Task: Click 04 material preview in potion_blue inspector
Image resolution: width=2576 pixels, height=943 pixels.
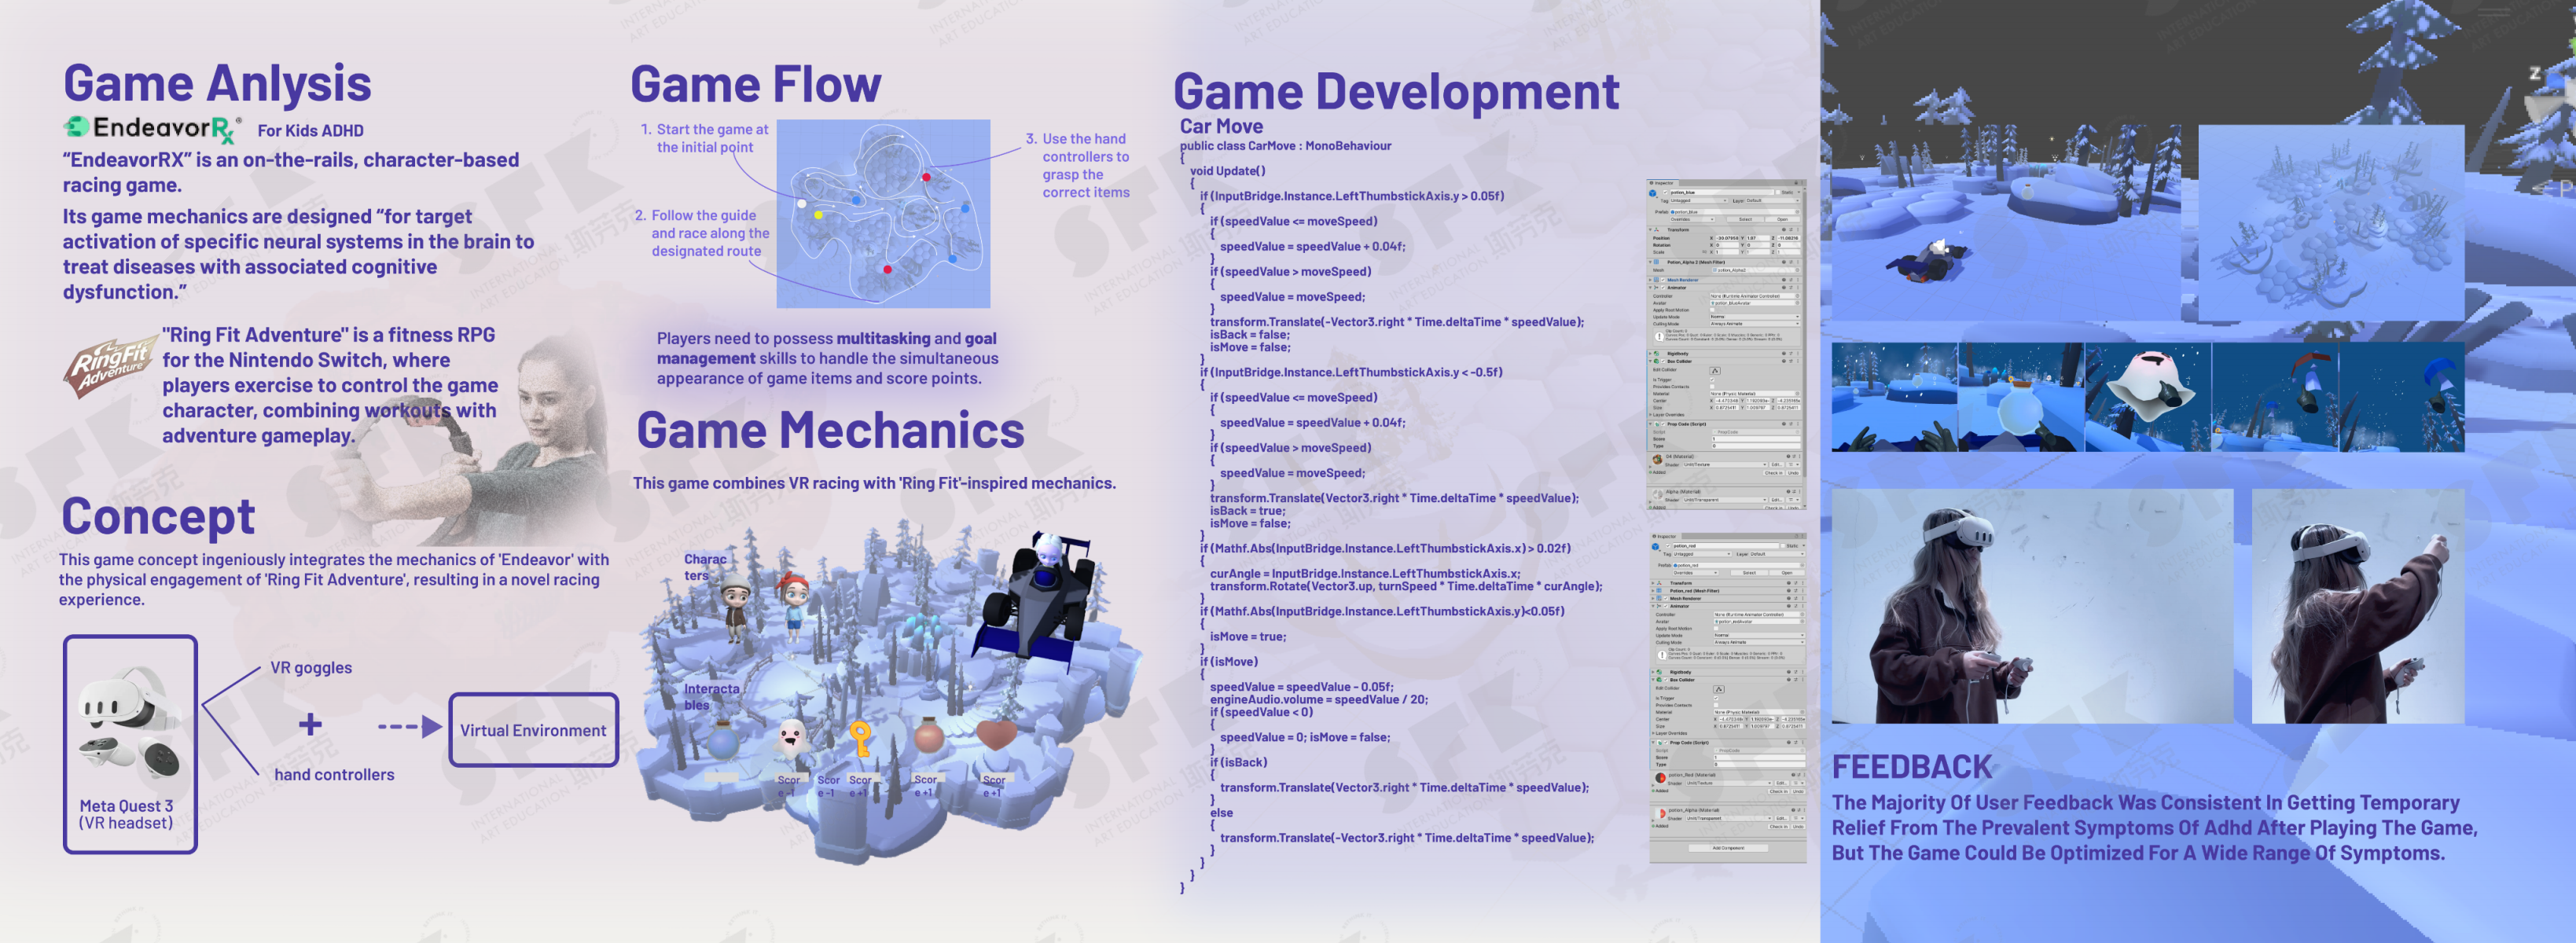Action: pyautogui.click(x=1658, y=460)
